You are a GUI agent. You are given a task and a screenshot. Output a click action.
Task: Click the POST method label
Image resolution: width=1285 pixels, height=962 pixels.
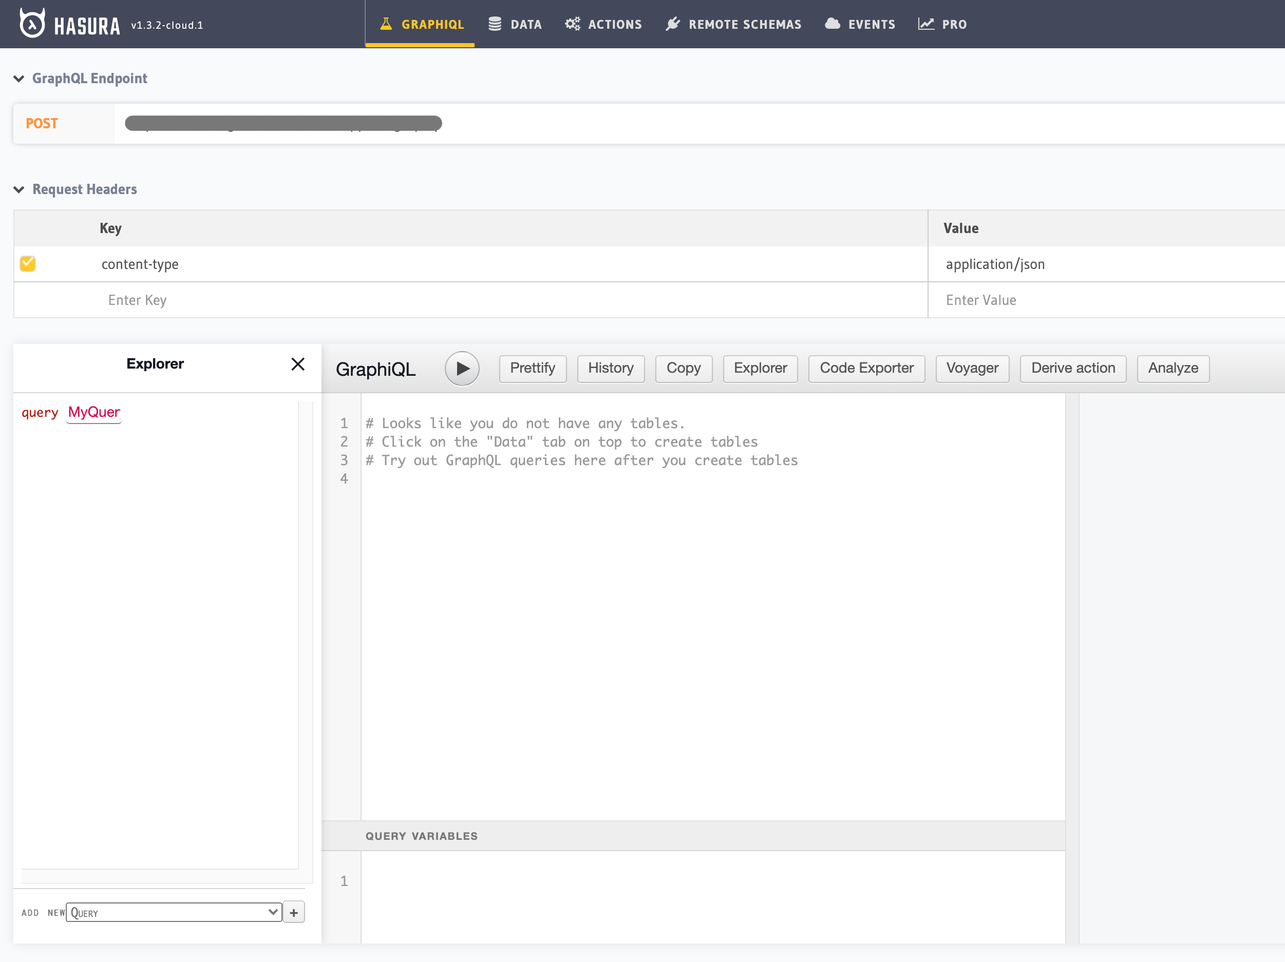[42, 123]
